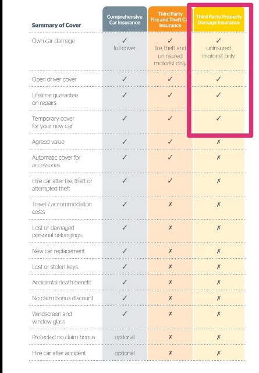Click 'optional' for Hire car after accident
This screenshot has width=259, height=373.
click(x=125, y=353)
